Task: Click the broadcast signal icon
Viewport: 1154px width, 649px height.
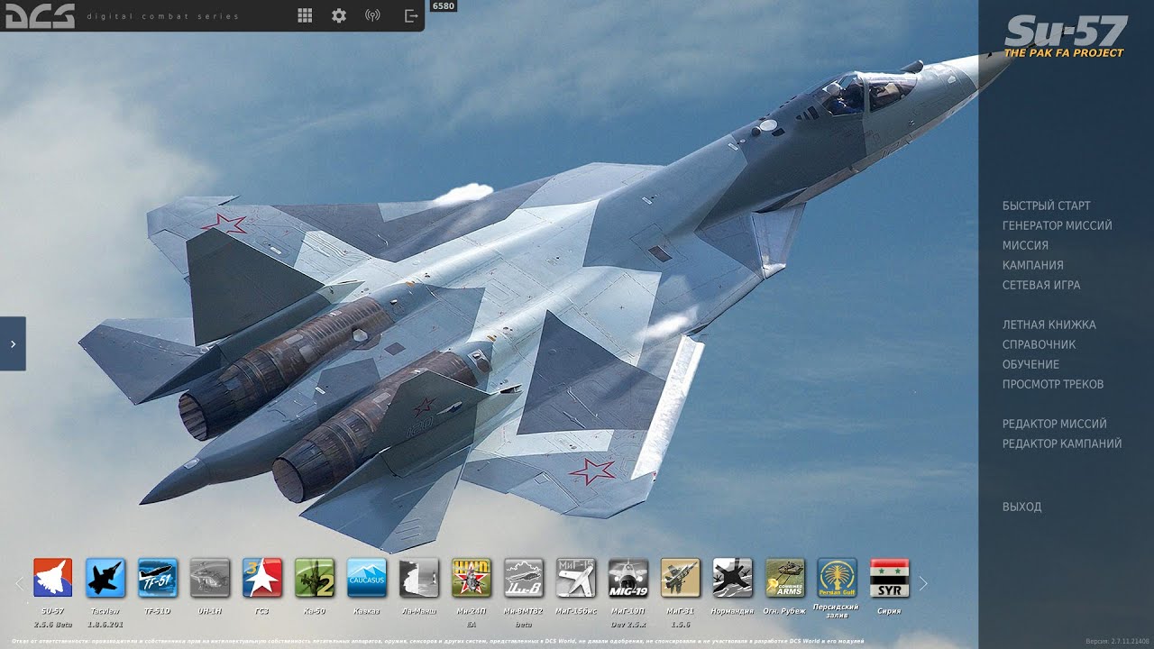Action: click(372, 15)
